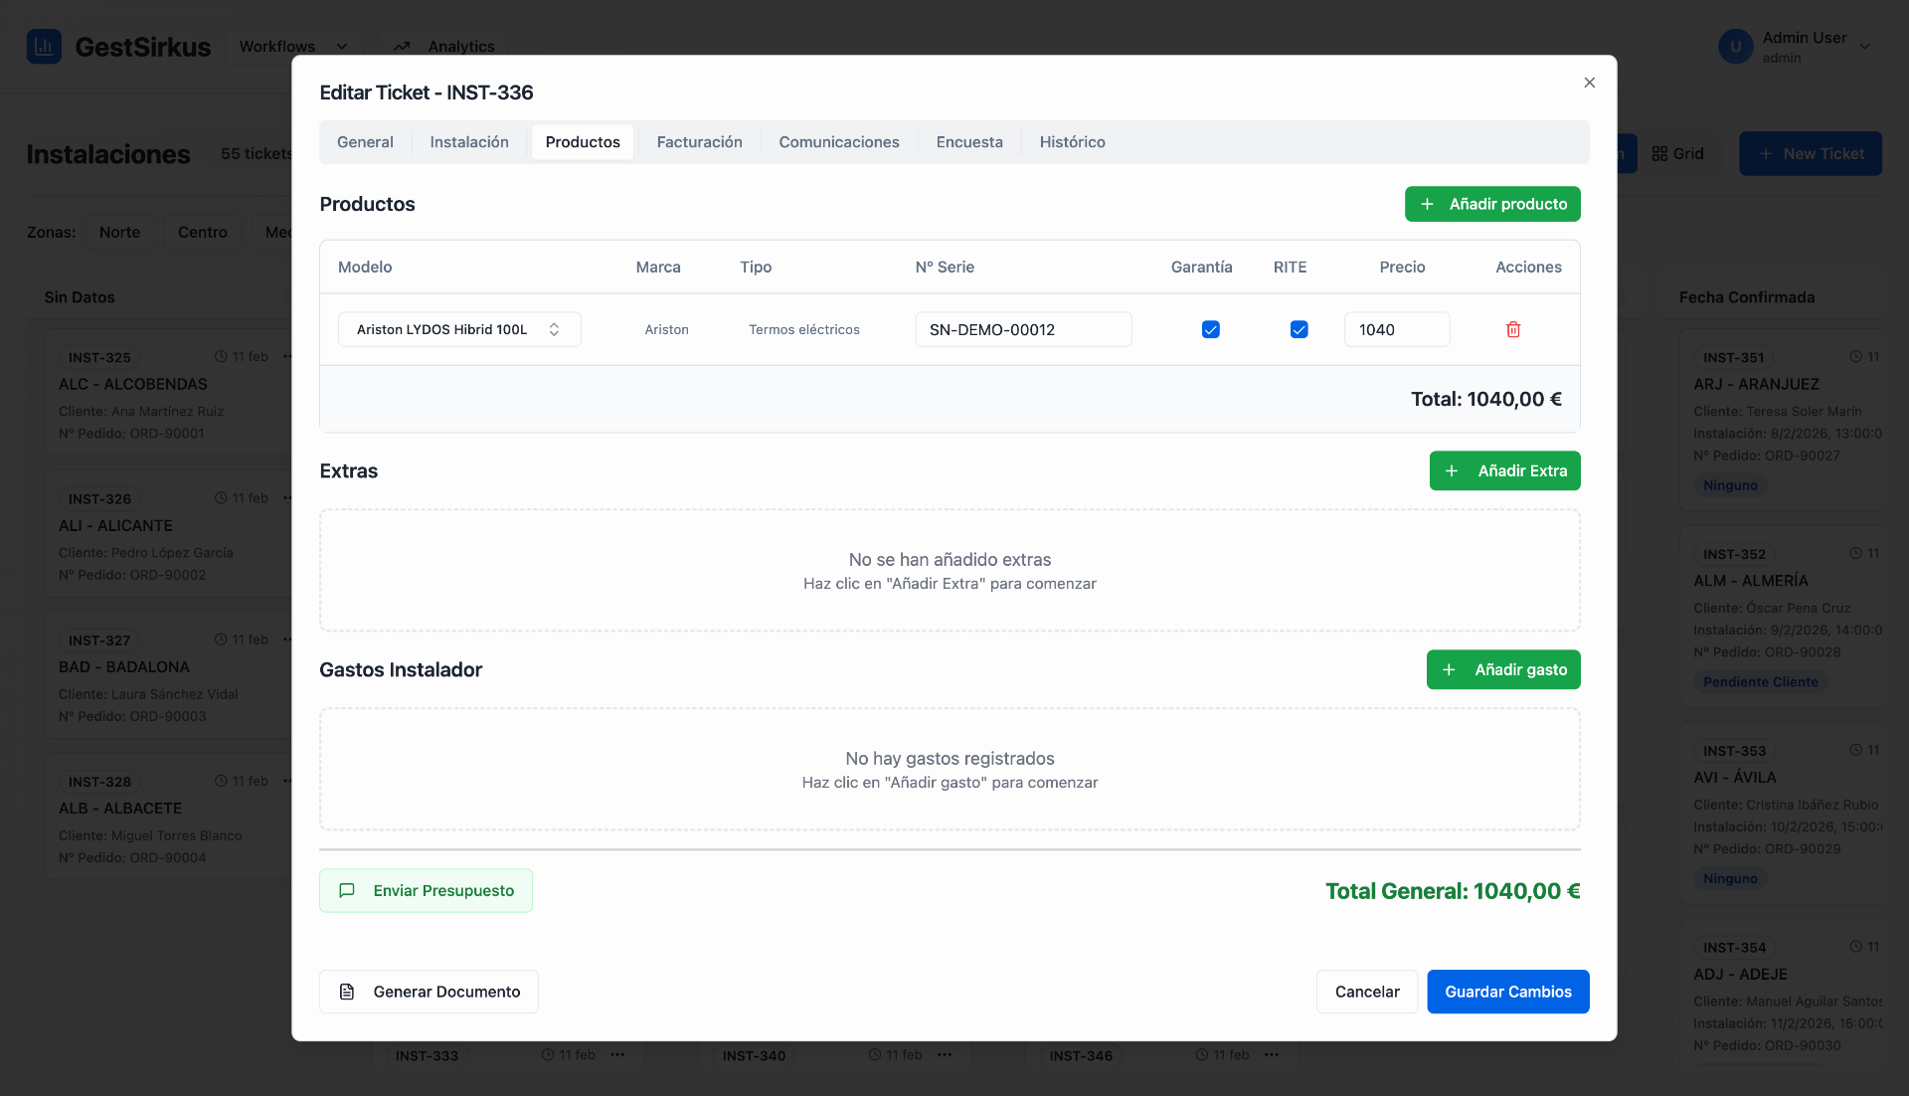Image resolution: width=1909 pixels, height=1096 pixels.
Task: Click the Admin User avatar
Action: click(1735, 47)
